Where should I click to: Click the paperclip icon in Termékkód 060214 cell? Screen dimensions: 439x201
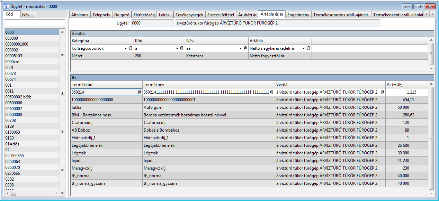point(140,92)
